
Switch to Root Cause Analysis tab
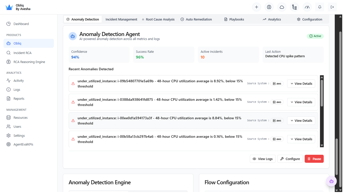point(158,19)
